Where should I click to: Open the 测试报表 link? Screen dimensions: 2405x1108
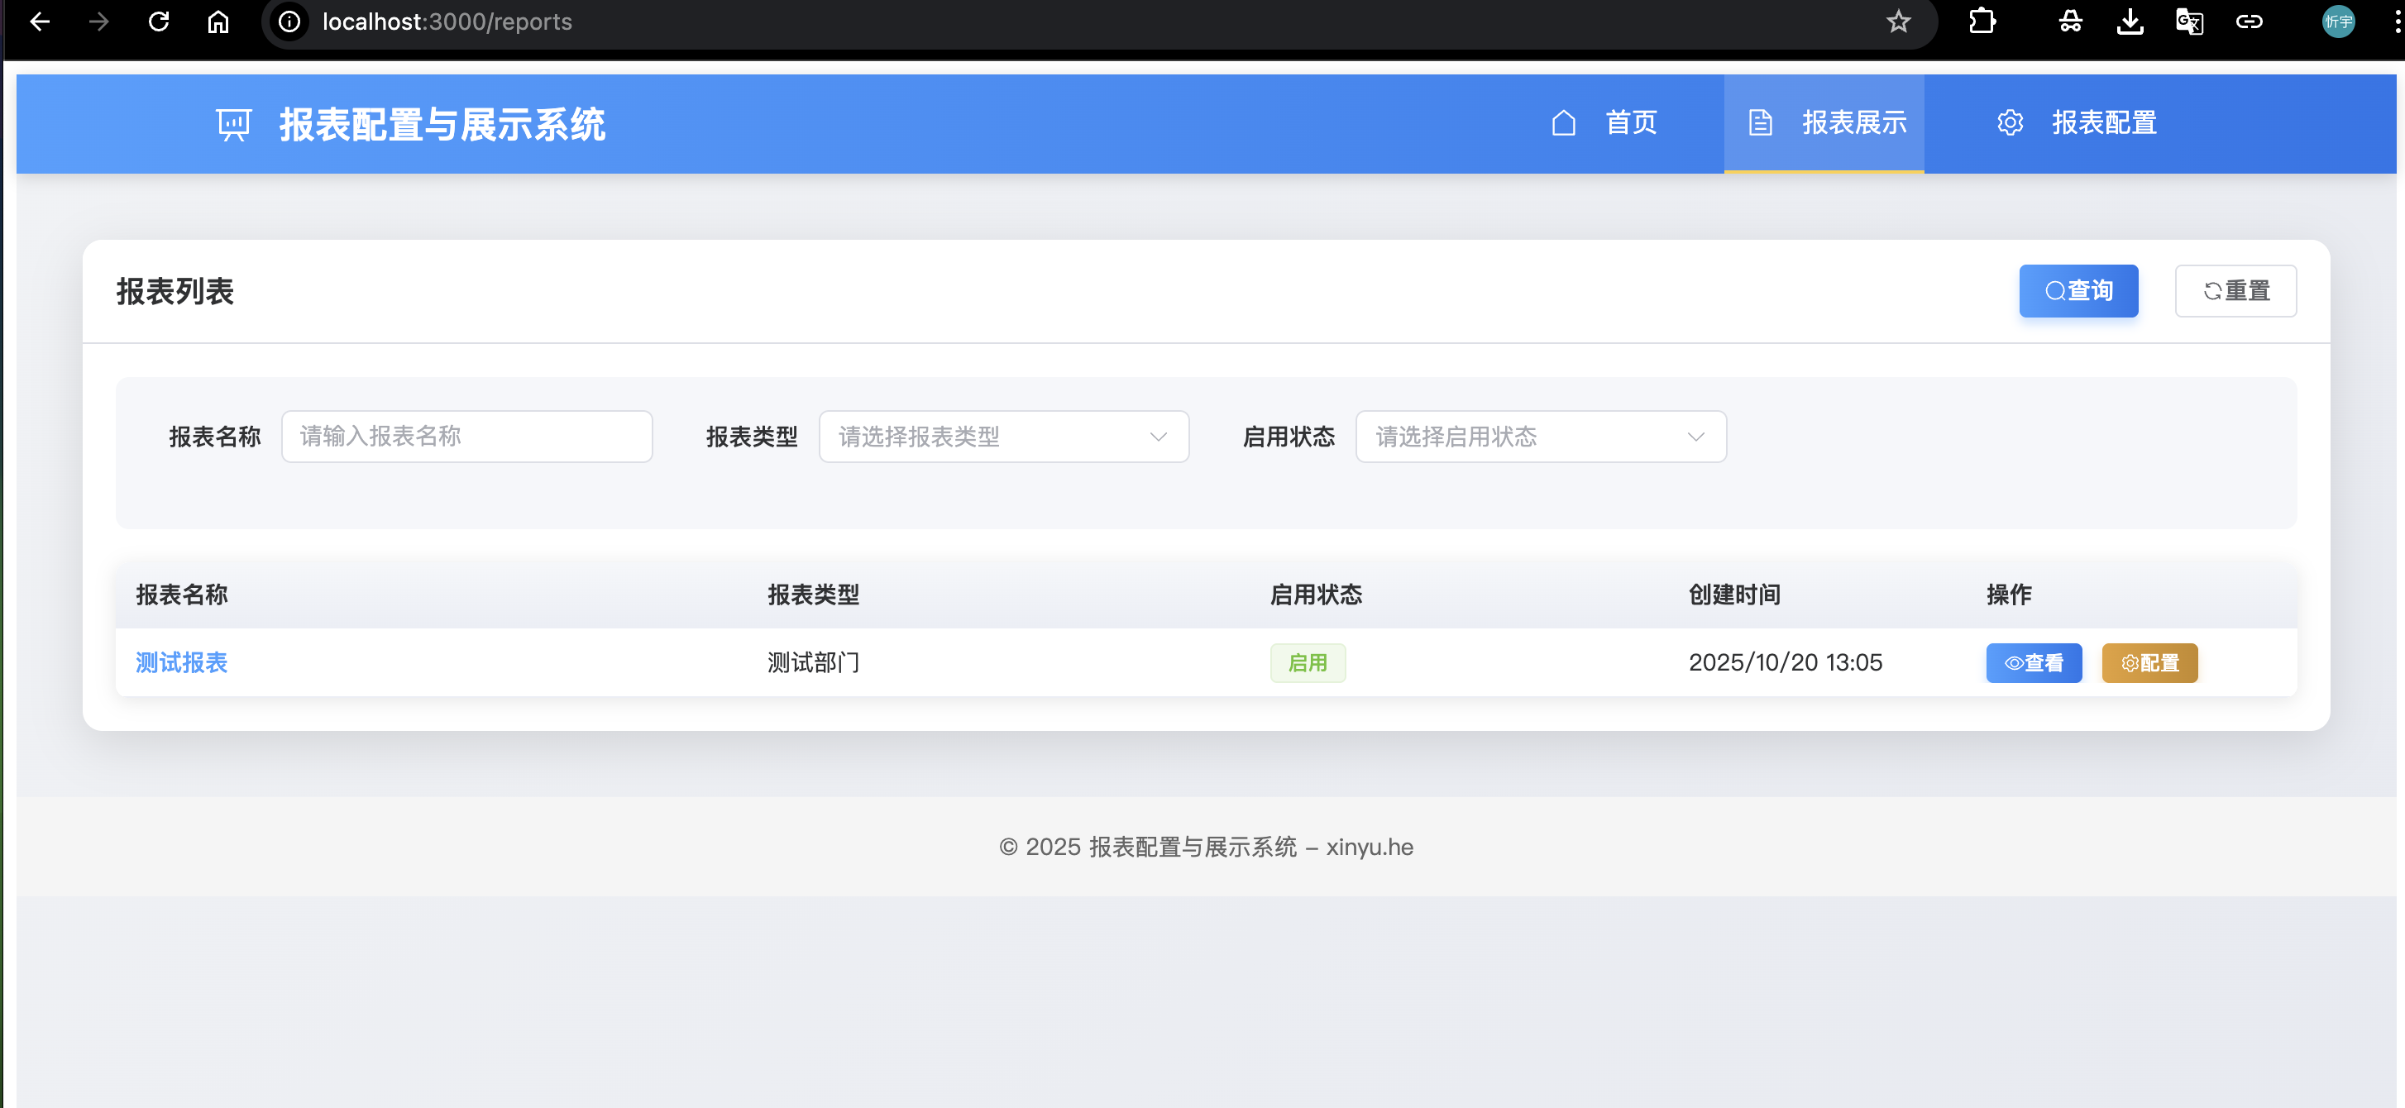tap(181, 663)
